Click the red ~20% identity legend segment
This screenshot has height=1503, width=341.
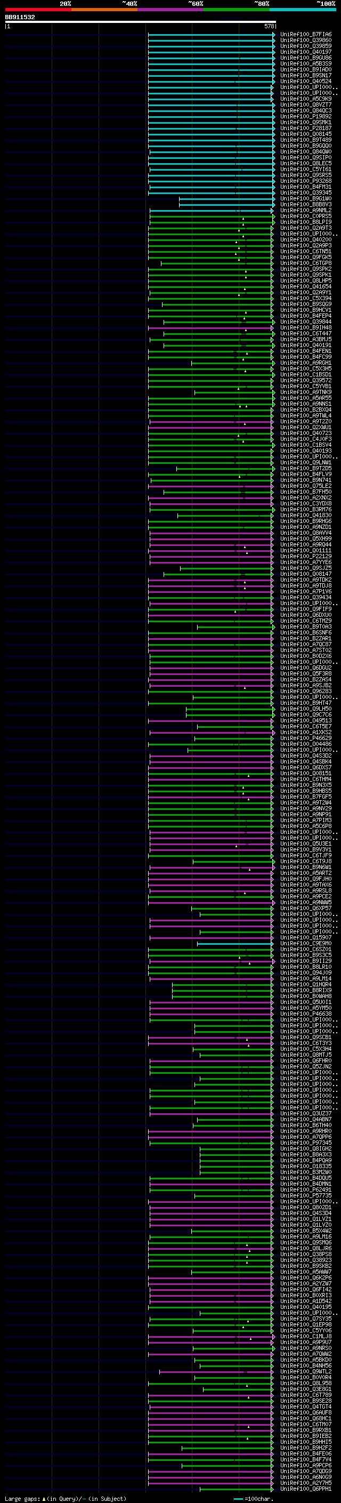coord(38,10)
